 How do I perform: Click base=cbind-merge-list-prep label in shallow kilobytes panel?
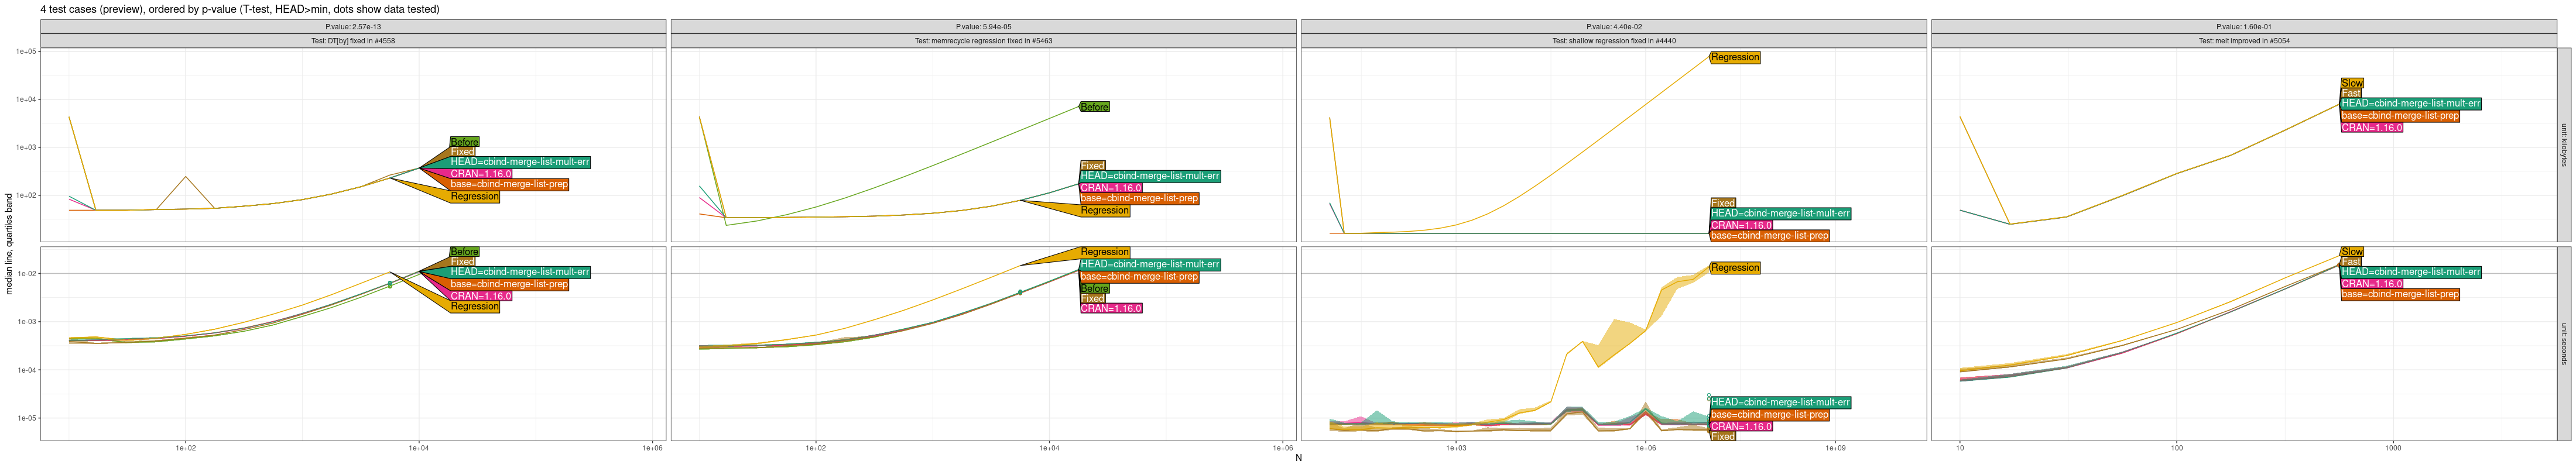tap(1769, 236)
